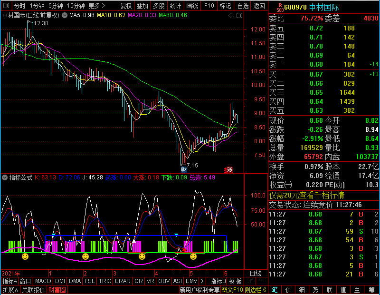The height and width of the screenshot is (295, 380).
Task: Open the 复权 adjustment menu
Action: pos(126,6)
